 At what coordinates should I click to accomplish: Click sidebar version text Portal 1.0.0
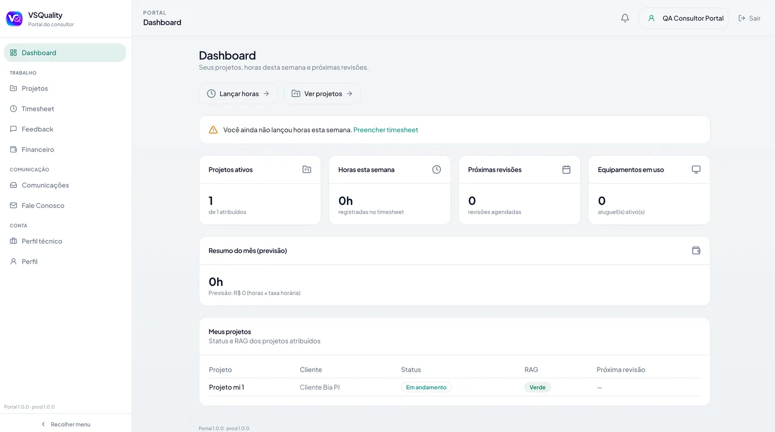[x=29, y=407]
